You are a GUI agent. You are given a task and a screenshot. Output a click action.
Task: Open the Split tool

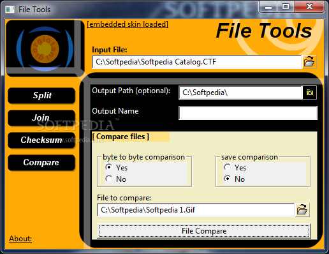pyautogui.click(x=41, y=96)
